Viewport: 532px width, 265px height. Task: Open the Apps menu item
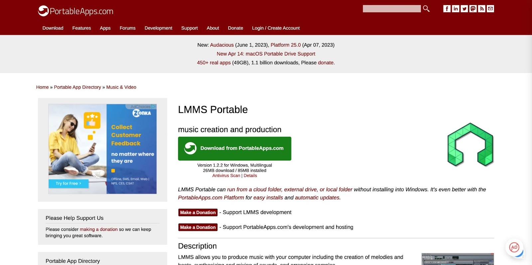coord(105,28)
